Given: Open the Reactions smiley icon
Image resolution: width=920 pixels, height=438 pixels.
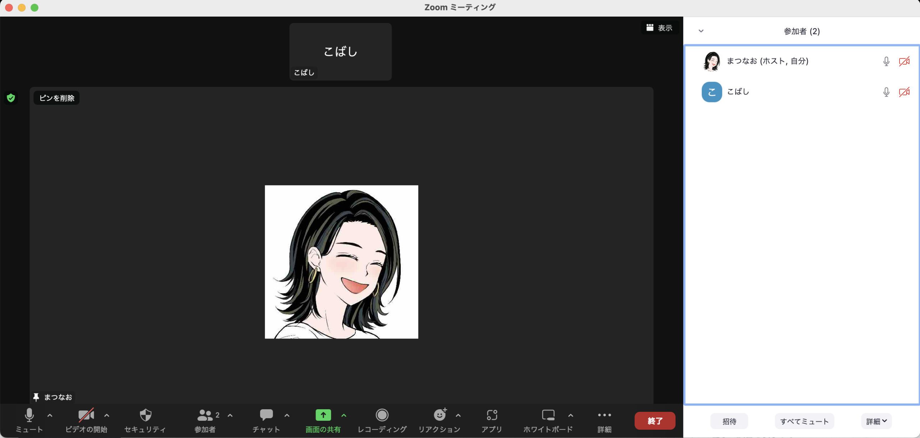Looking at the screenshot, I should point(440,415).
